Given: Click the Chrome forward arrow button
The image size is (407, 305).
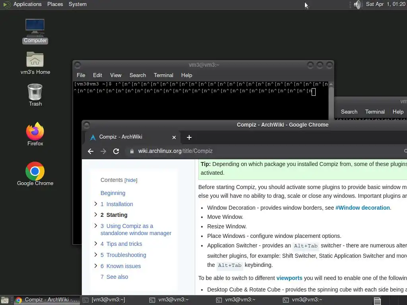Looking at the screenshot, I should point(103,151).
